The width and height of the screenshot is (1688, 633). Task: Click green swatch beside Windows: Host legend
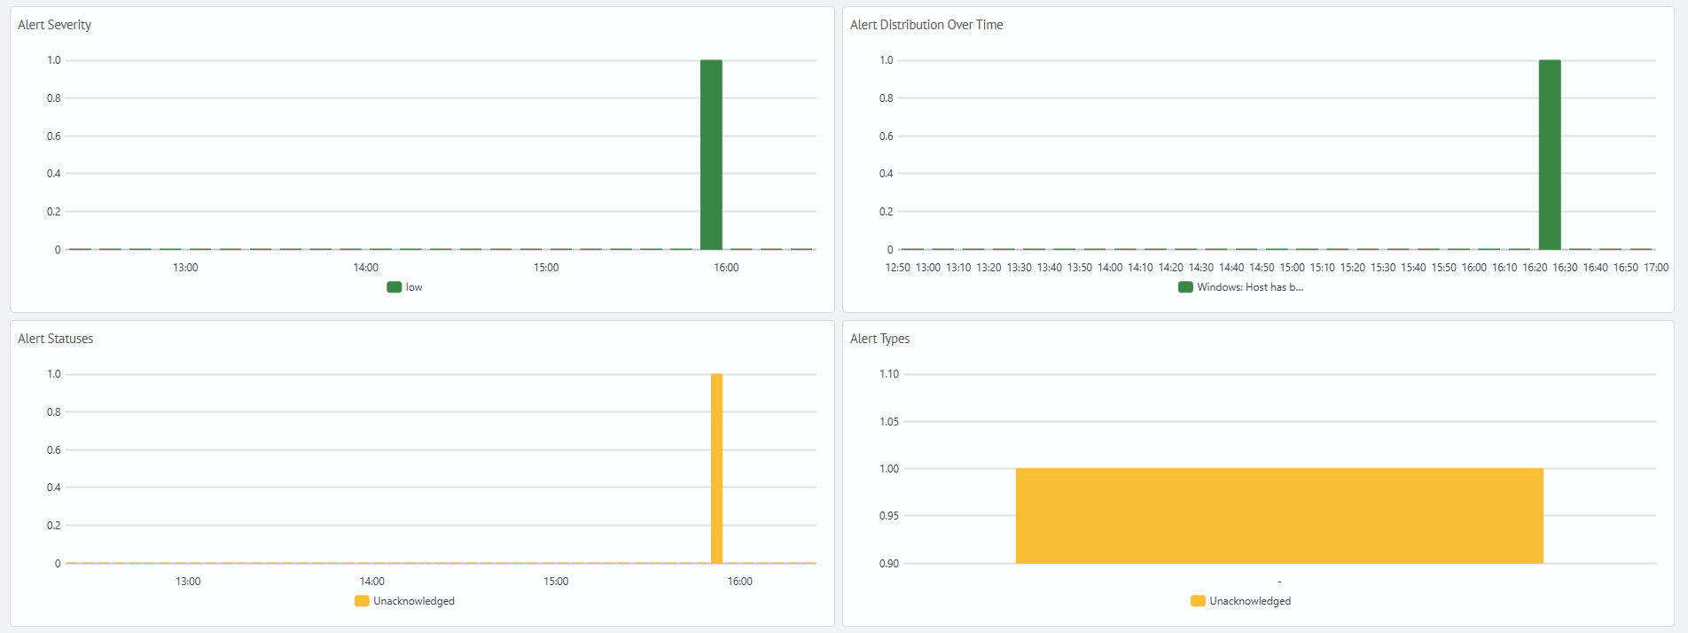(1185, 287)
